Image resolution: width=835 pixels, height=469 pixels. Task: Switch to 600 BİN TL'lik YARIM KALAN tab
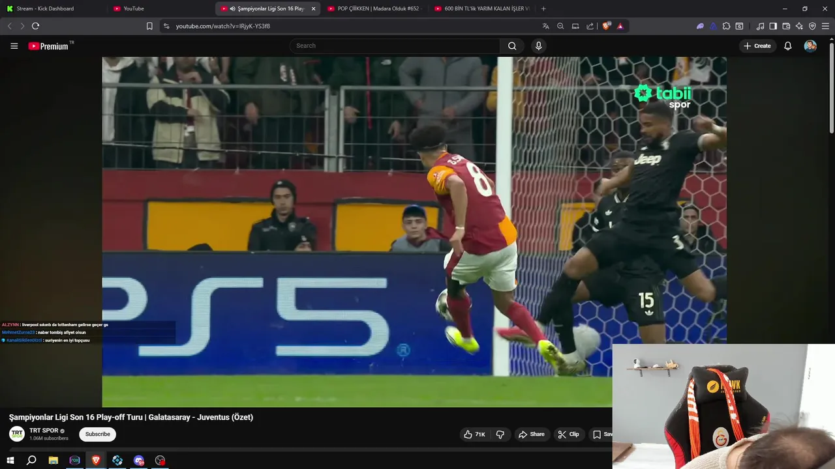481,8
